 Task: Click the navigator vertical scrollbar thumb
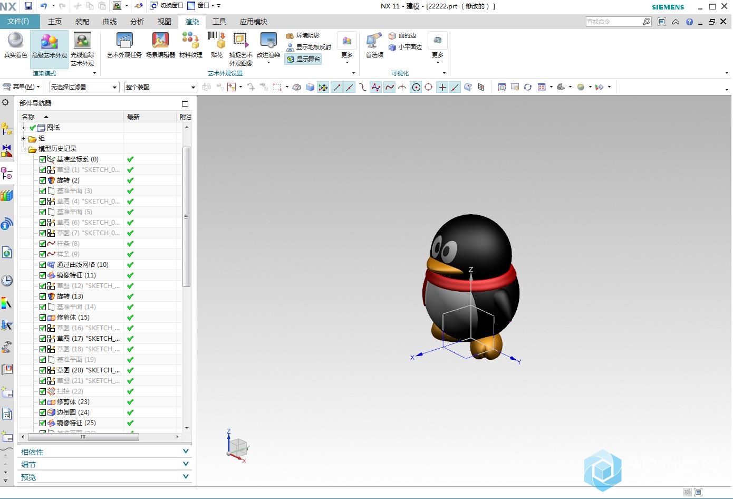pos(186,216)
